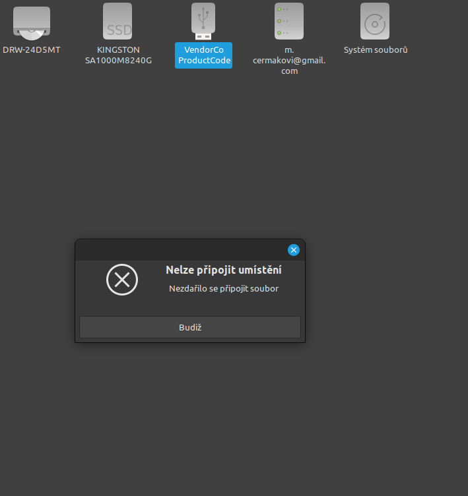Screen dimensions: 468x496
Task: Click the highlighted VendorCo ProductCode label
Action: point(203,55)
